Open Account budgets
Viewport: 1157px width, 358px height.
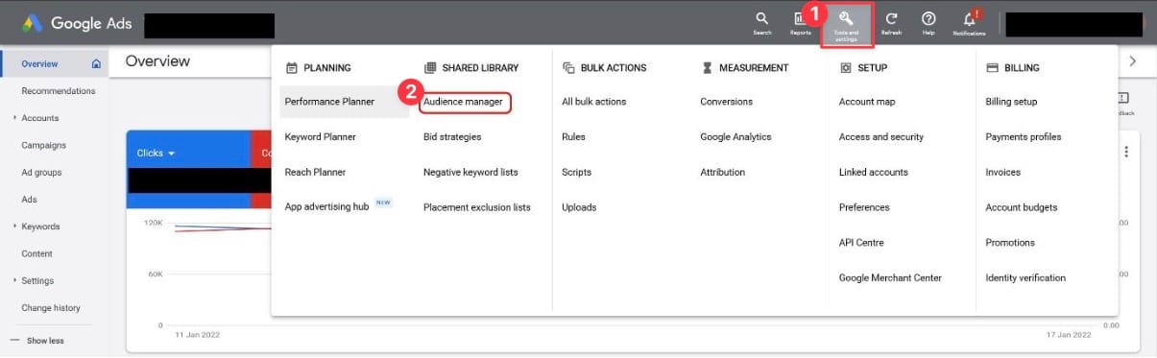pos(1022,207)
